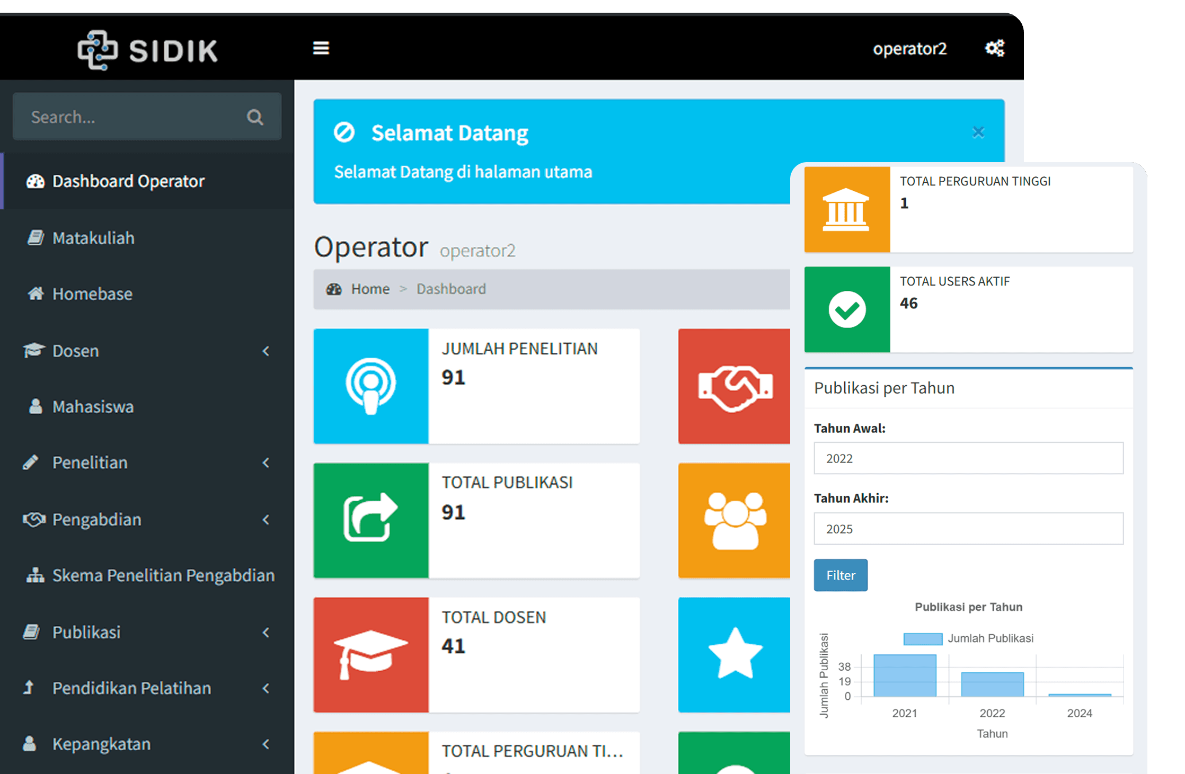Click the orange users group tile
Viewport: 1185px width, 774px height.
coord(735,520)
